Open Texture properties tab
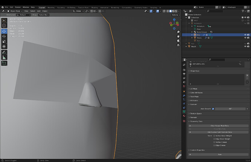 (x=184, y=121)
